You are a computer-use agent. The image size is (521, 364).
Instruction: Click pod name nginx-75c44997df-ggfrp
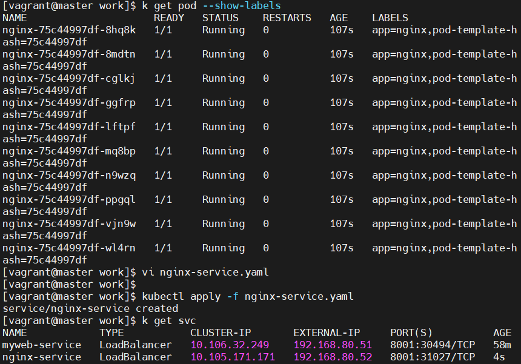pyautogui.click(x=69, y=103)
